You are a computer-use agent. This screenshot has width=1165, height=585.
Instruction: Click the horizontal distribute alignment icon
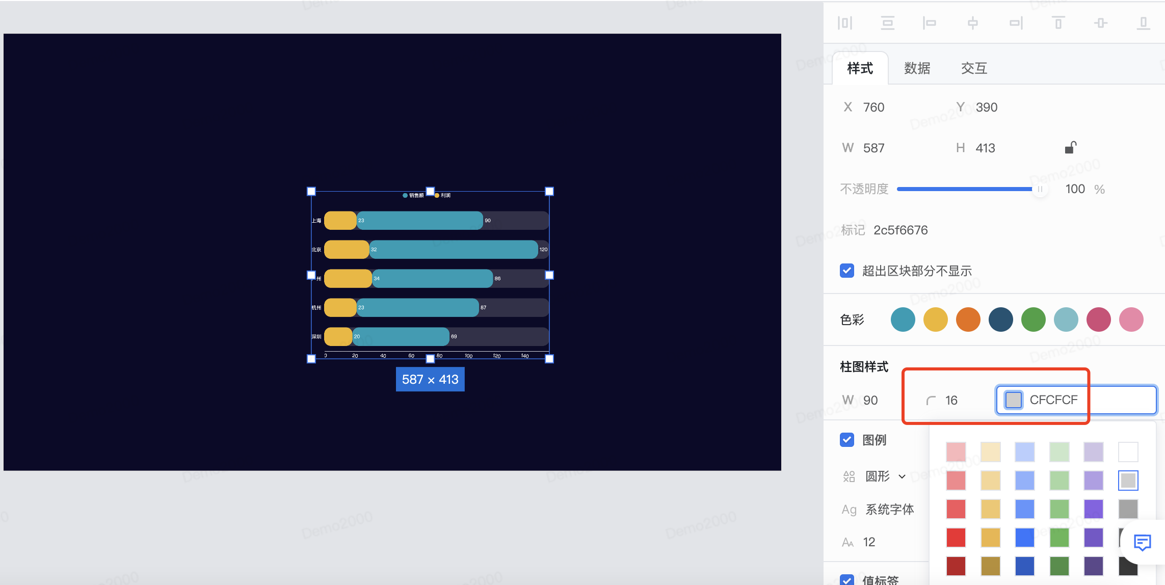pos(845,23)
